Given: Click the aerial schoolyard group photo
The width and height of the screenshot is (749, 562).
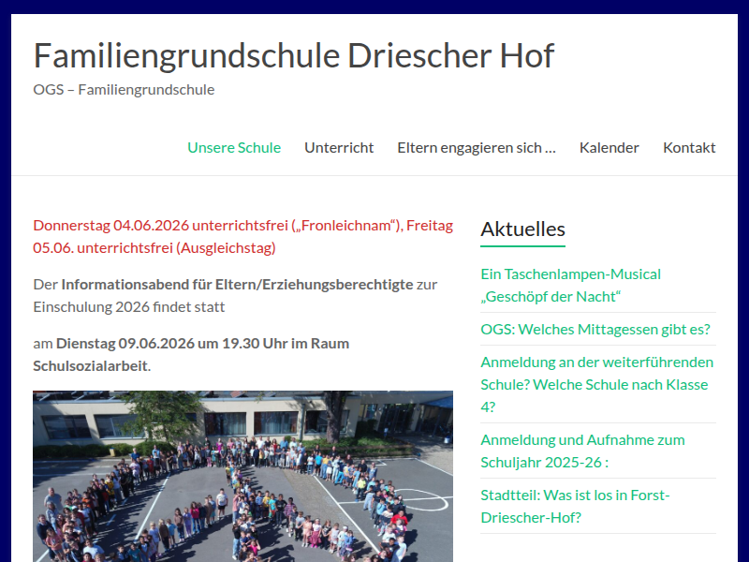Looking at the screenshot, I should (x=242, y=477).
